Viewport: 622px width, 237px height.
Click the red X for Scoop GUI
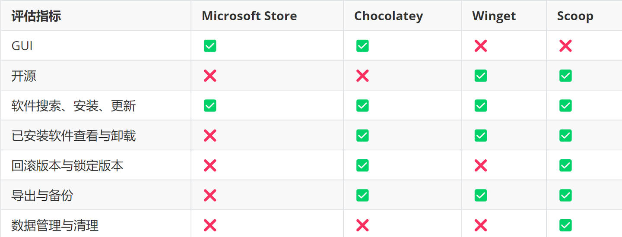pos(565,46)
